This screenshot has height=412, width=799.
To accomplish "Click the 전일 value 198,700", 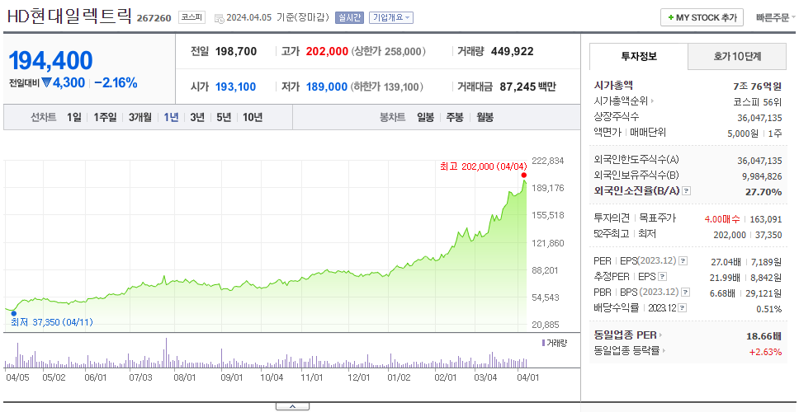I will click(236, 51).
